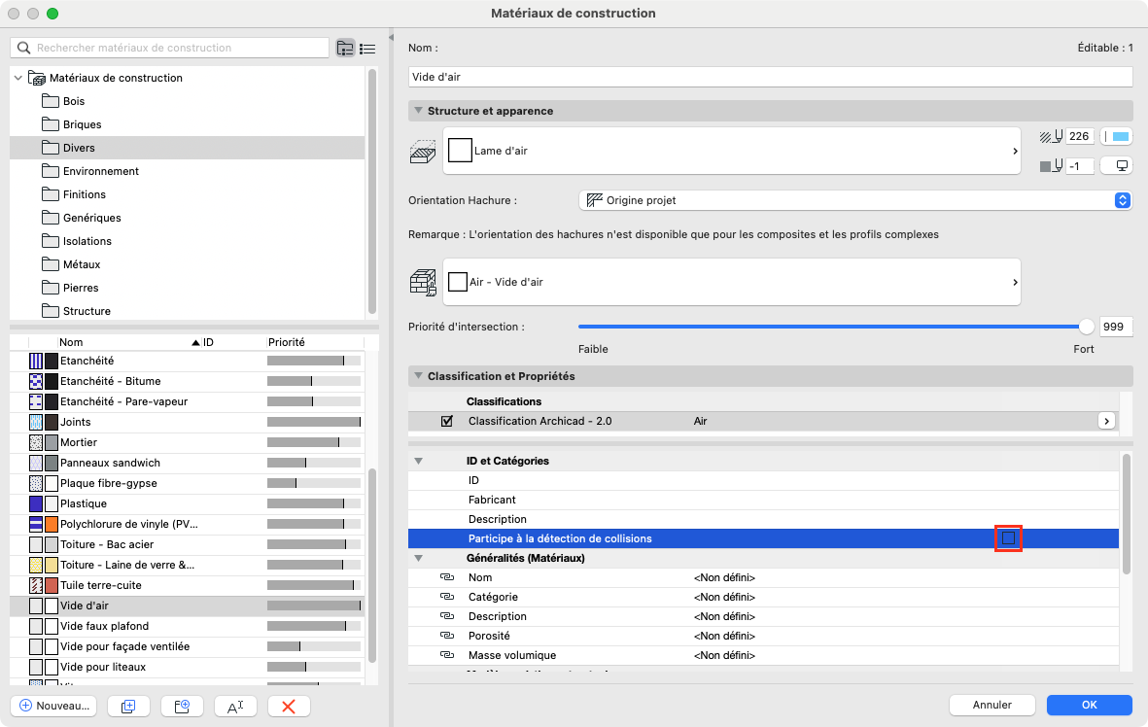This screenshot has height=727, width=1148.
Task: Click fill icon of Tuile terre-cuite
Action: tap(36, 586)
